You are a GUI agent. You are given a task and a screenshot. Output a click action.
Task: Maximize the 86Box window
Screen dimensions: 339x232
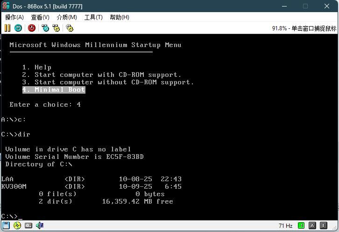click(x=305, y=6)
